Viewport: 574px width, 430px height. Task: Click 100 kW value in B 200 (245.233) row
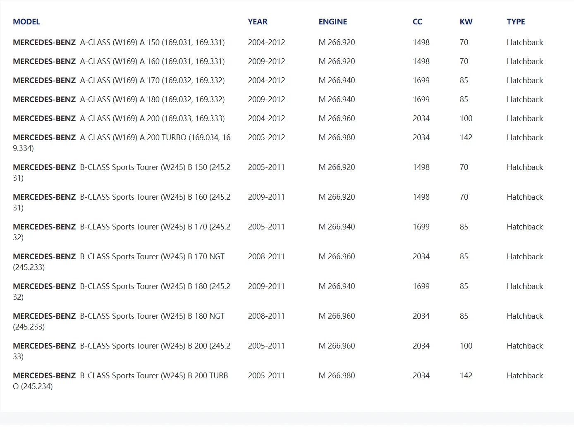pyautogui.click(x=466, y=346)
